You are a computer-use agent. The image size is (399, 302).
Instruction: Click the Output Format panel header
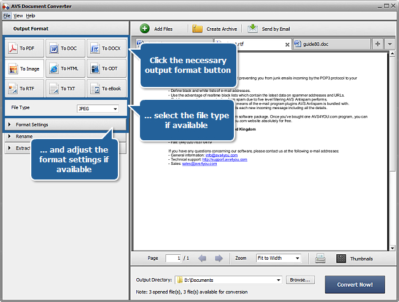click(66, 28)
